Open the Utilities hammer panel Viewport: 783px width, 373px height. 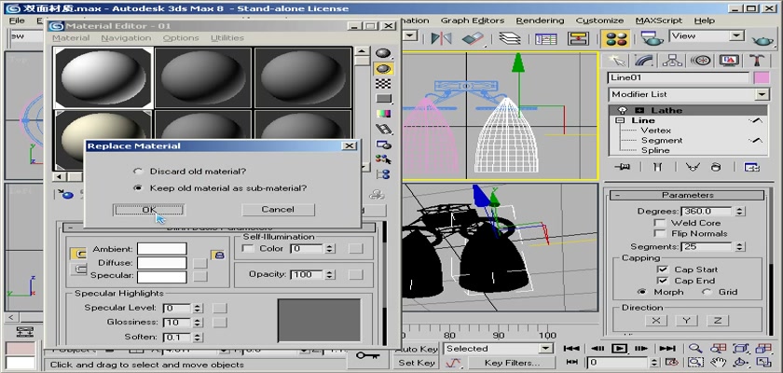(x=757, y=61)
